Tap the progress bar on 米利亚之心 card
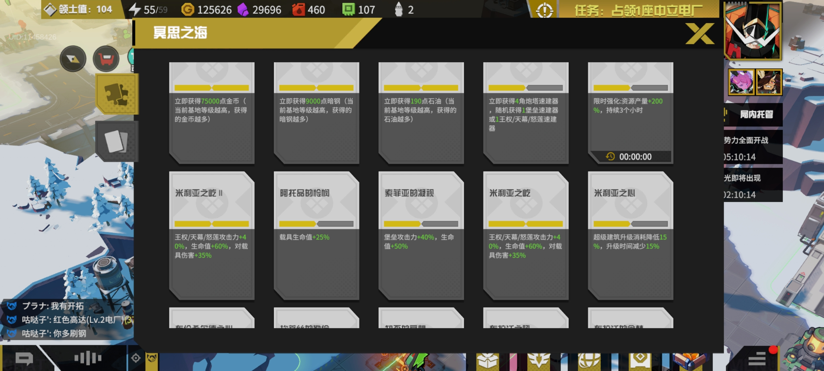This screenshot has width=824, height=371. 631,224
